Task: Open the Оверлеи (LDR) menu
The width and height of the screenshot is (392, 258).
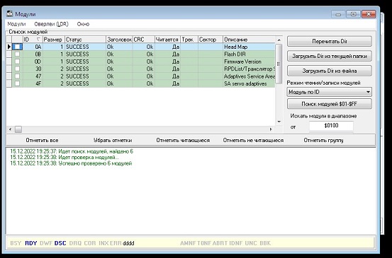Action: click(51, 24)
